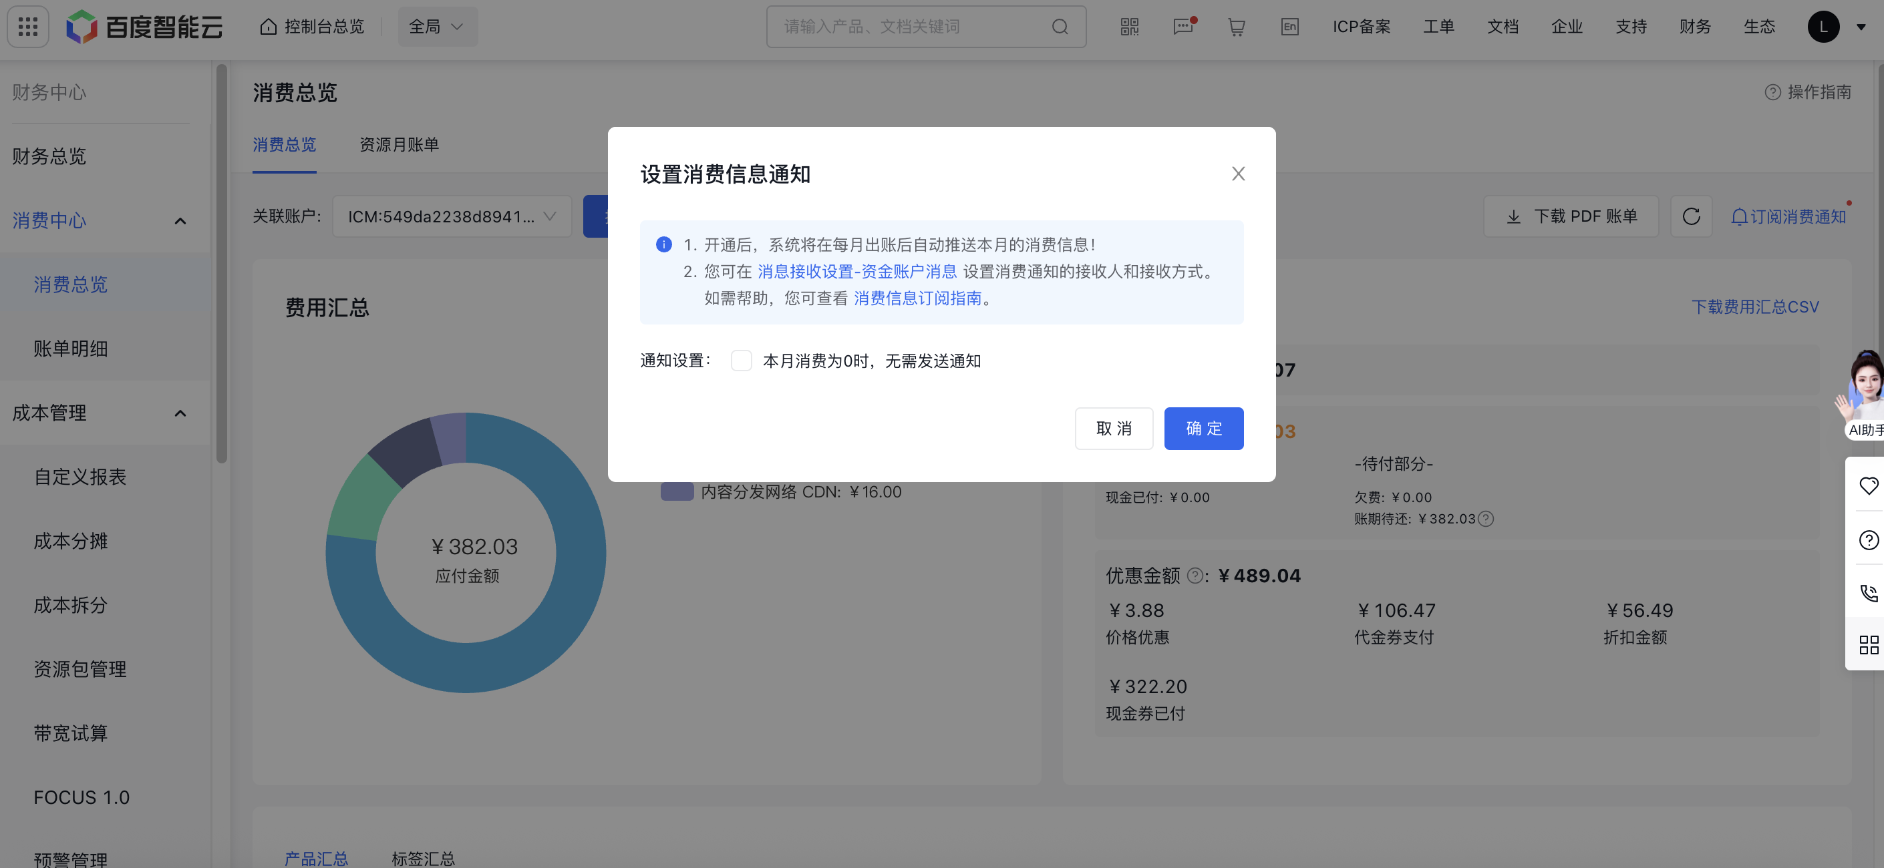Click the download icon on 下载 PDF 账单

1513,216
